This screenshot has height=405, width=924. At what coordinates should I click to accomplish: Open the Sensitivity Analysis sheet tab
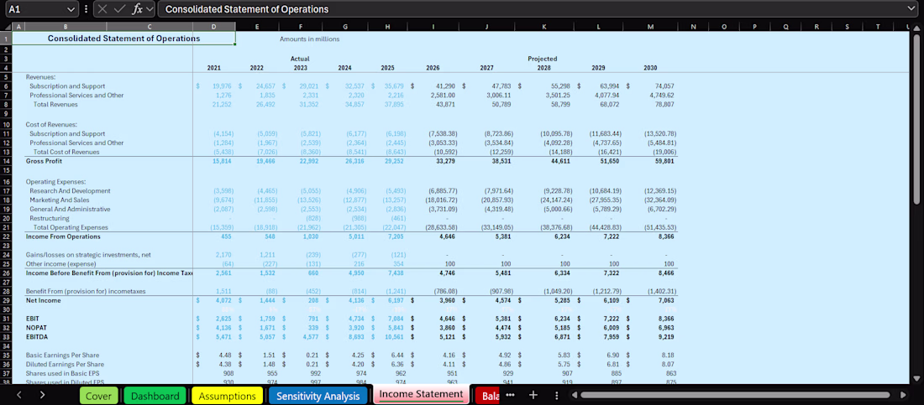318,396
